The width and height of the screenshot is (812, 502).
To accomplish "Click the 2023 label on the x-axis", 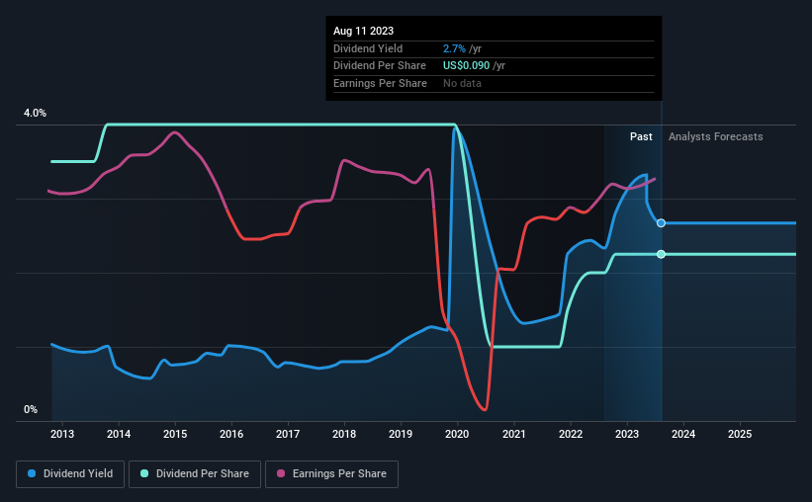I will [627, 434].
